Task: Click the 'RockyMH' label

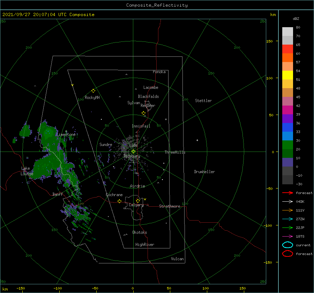Action: pos(92,98)
